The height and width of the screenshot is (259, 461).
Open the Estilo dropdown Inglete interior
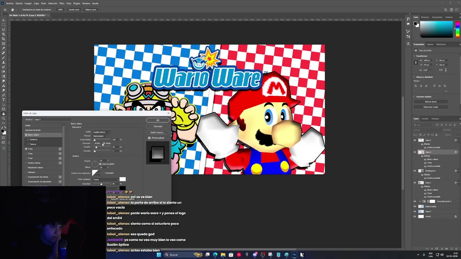102,132
